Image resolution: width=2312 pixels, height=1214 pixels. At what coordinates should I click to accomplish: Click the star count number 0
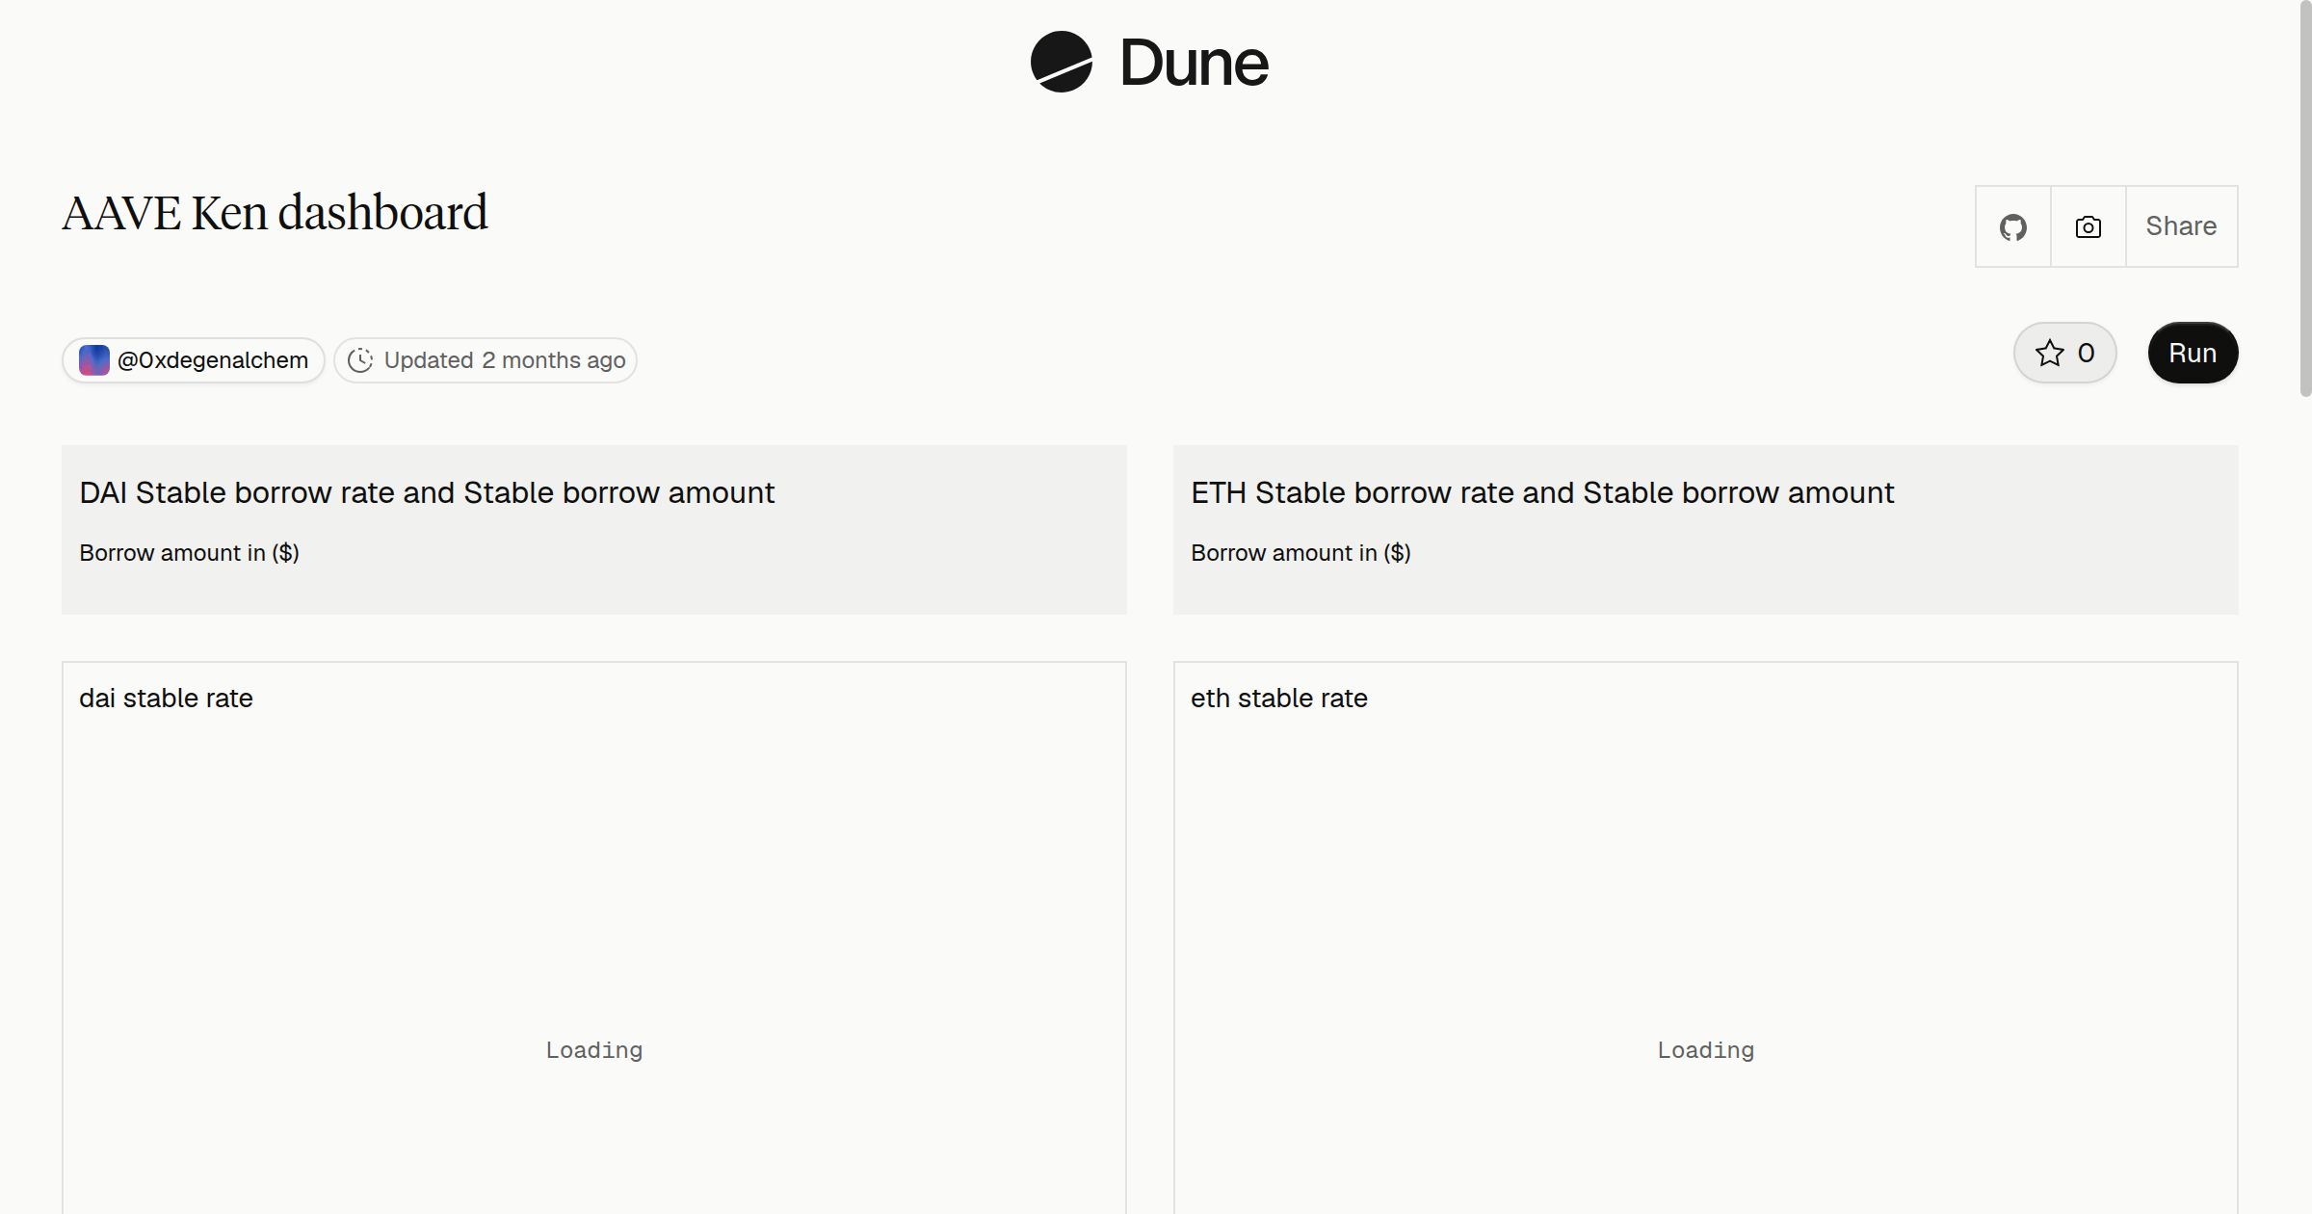pos(2086,353)
